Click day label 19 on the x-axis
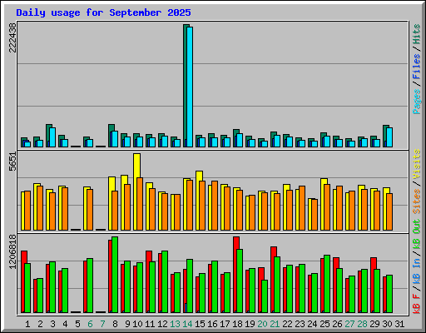The width and height of the screenshot is (426, 333). 250,324
